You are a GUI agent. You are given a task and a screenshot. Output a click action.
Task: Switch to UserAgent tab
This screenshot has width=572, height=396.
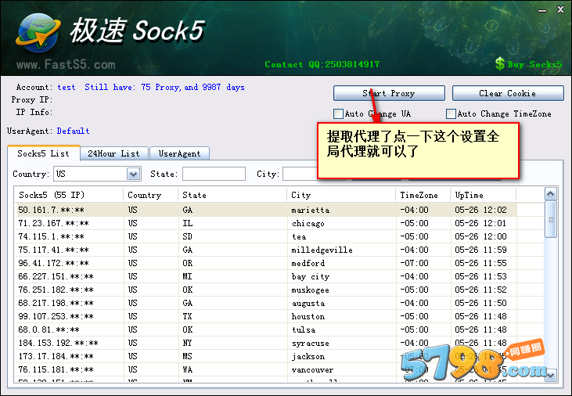[x=179, y=153]
